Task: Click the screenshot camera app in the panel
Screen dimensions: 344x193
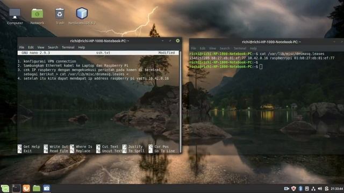Action: [47, 188]
